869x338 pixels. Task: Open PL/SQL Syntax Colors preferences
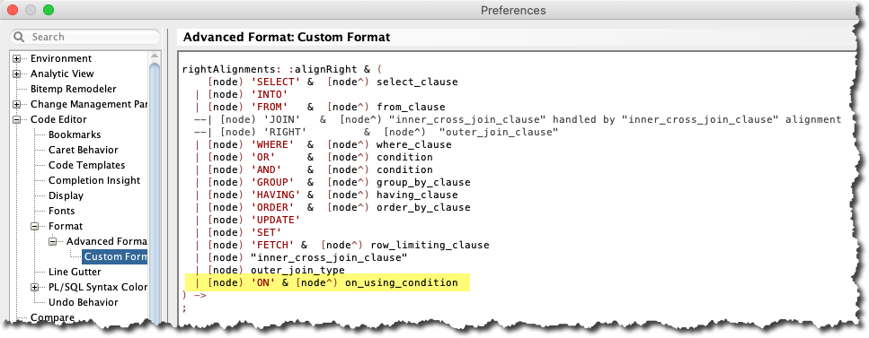click(x=98, y=287)
